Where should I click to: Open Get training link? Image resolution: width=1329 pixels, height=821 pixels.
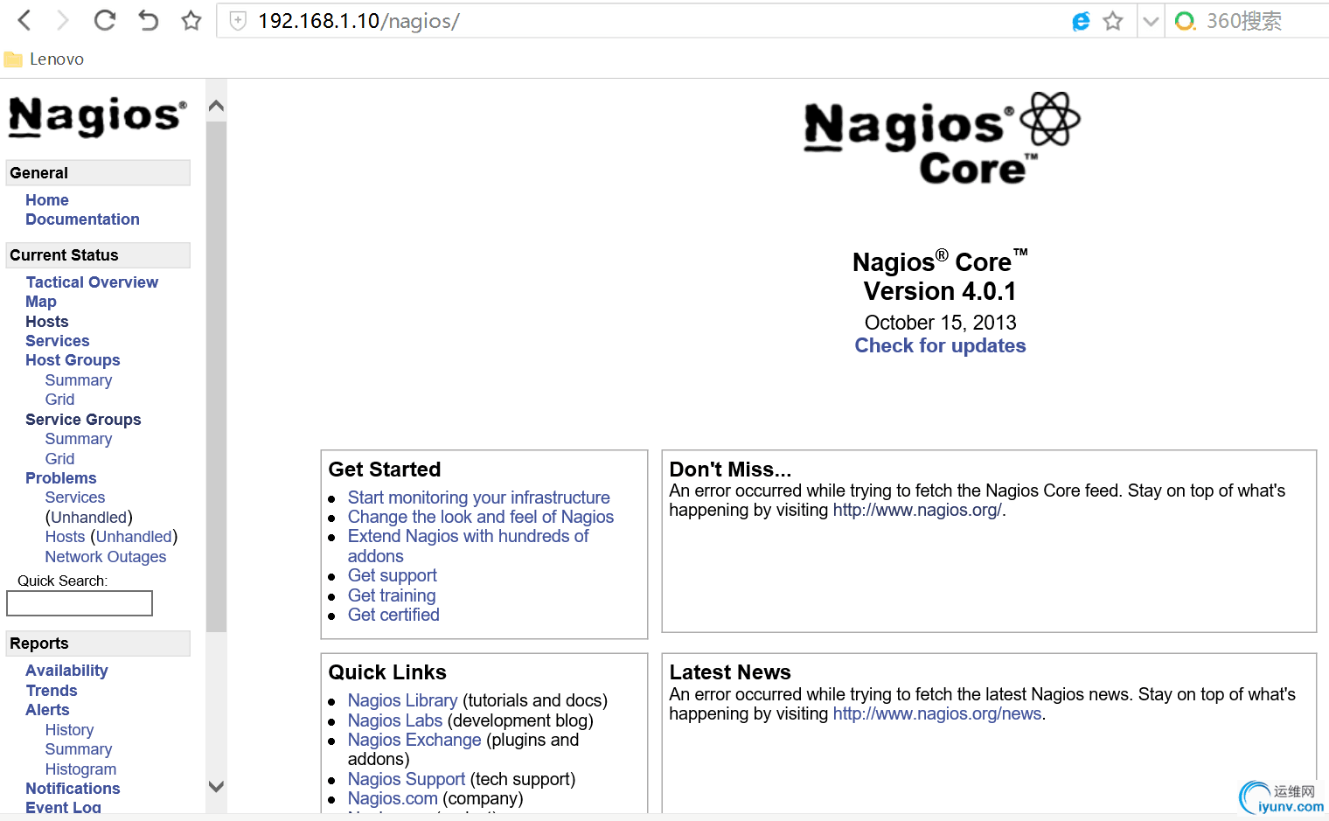pyautogui.click(x=392, y=595)
